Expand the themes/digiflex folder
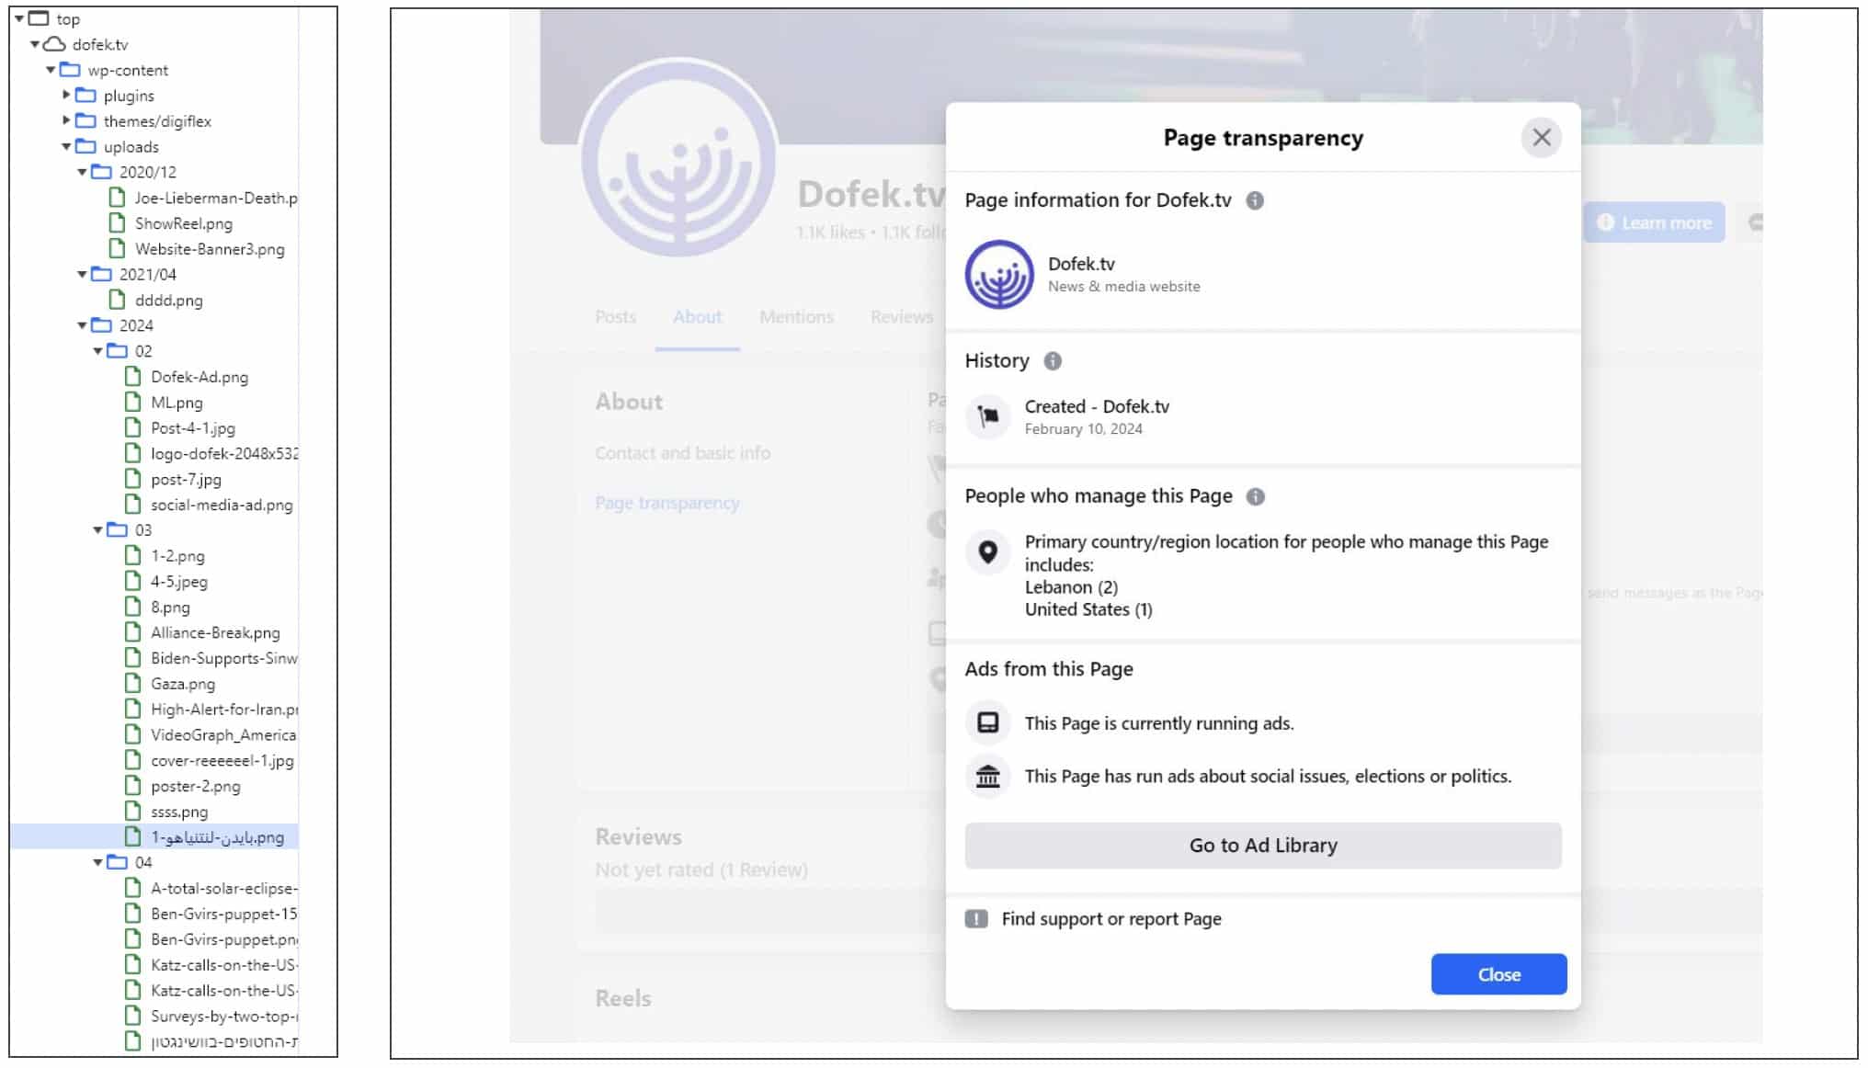1868x1068 pixels. (66, 120)
